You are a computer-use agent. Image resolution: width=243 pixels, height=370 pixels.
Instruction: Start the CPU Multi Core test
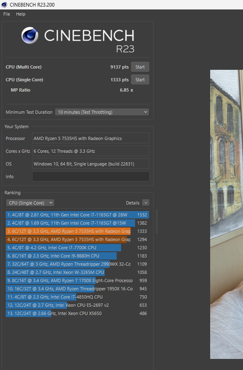click(140, 67)
